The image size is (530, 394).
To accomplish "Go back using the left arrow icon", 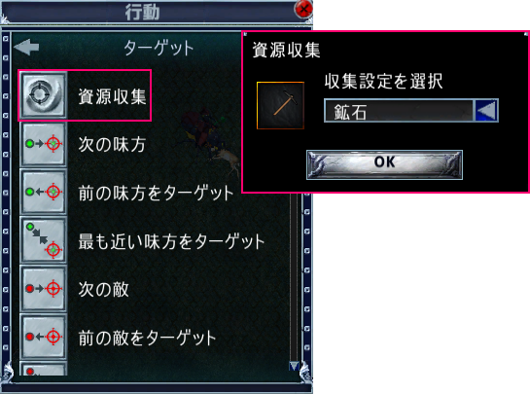I will coord(26,47).
